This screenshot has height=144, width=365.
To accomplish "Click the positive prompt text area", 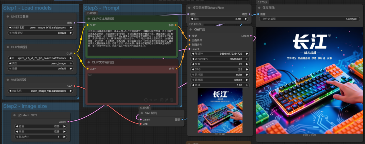I will (x=132, y=42).
